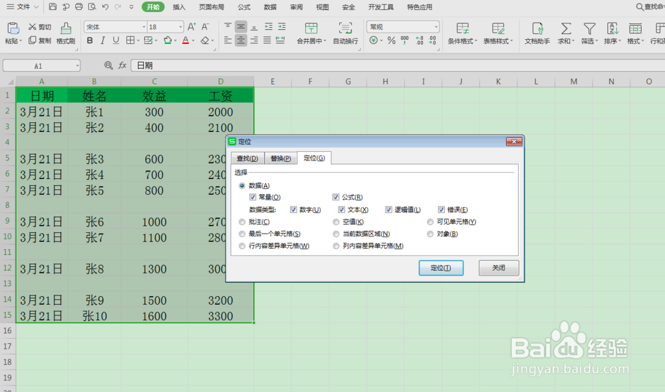Switch to the 数据 ribbon tab
Image resolution: width=665 pixels, height=392 pixels.
[270, 7]
